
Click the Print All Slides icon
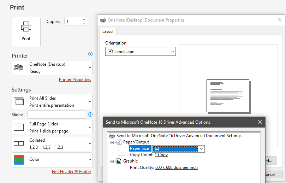19,101
